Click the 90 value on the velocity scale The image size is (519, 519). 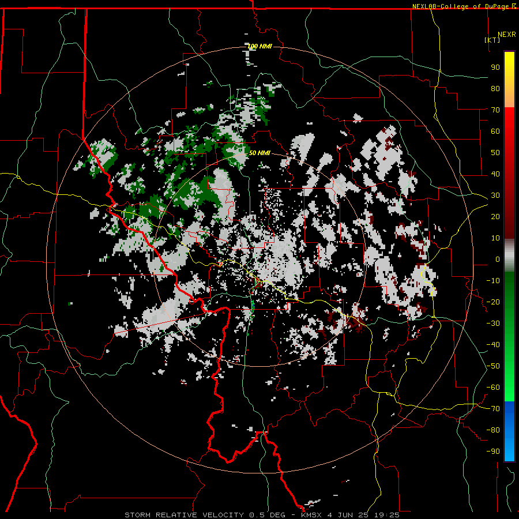[x=495, y=67]
